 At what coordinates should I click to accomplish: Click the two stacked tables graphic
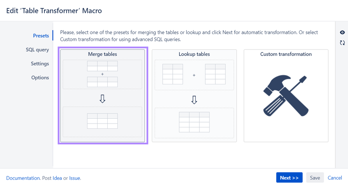102,74
